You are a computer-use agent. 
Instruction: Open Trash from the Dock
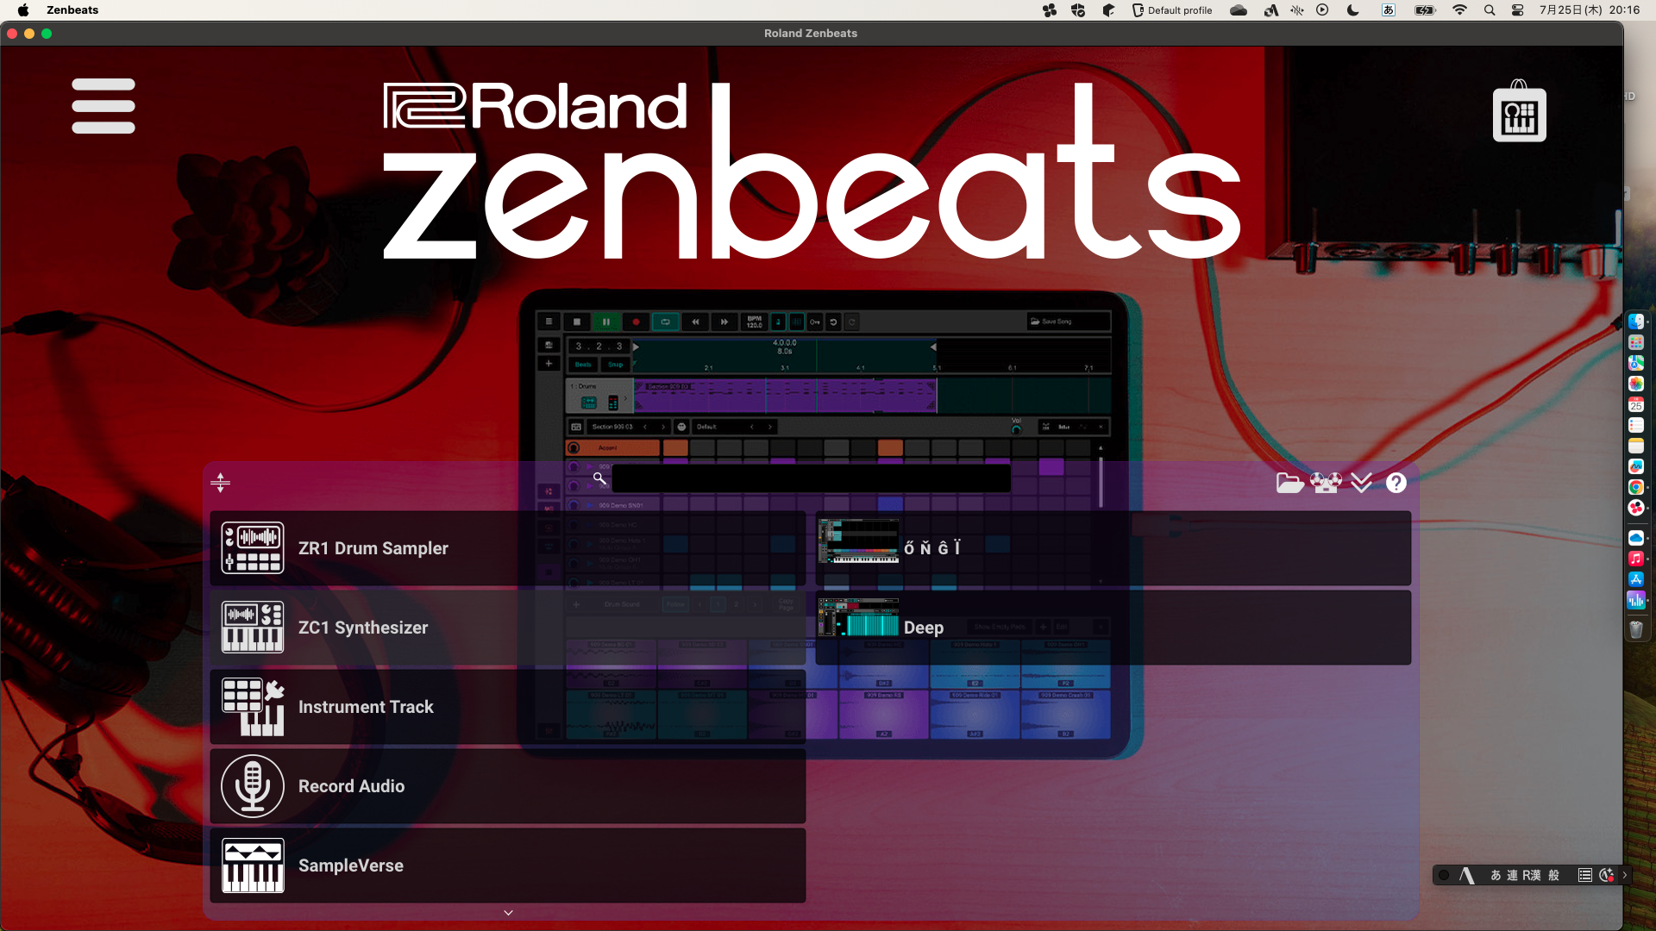pyautogui.click(x=1635, y=630)
